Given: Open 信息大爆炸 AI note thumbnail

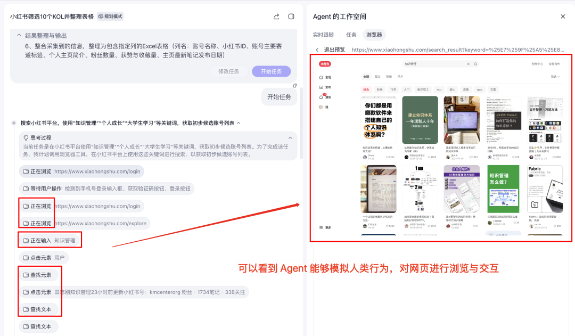Looking at the screenshot, I should [x=462, y=189].
